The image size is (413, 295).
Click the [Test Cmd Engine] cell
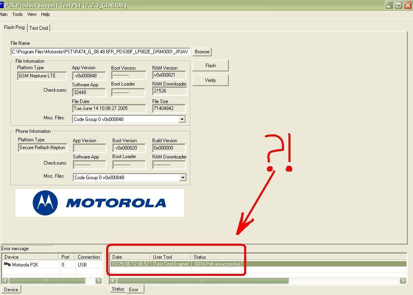point(170,264)
